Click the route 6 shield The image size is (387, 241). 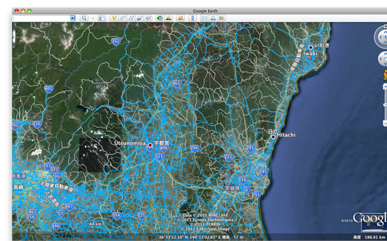pyautogui.click(x=247, y=190)
